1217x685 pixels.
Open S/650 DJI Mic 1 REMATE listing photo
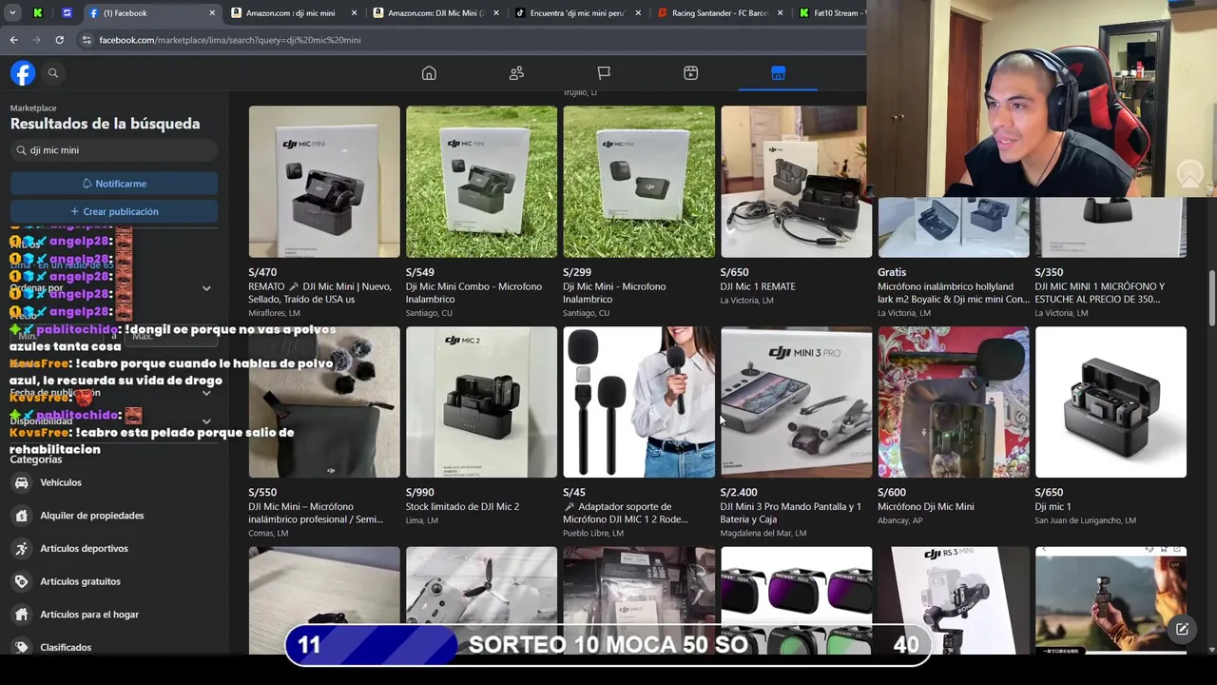coord(794,182)
